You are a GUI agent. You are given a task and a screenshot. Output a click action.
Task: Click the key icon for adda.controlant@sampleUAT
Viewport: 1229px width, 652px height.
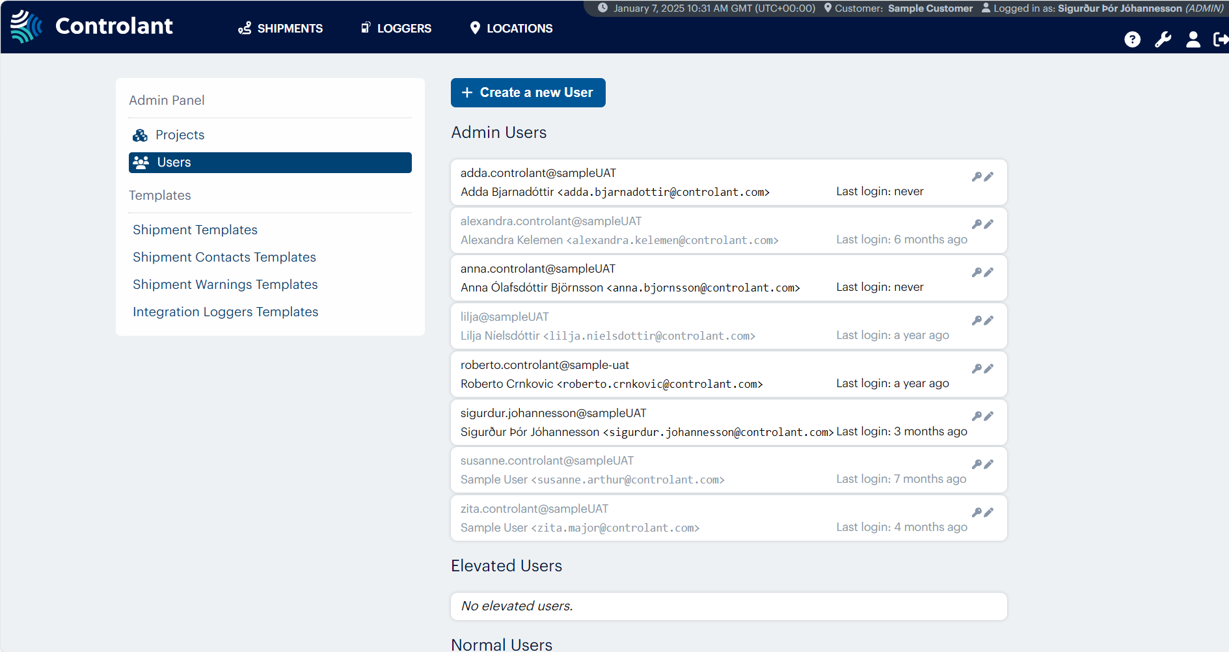point(977,176)
